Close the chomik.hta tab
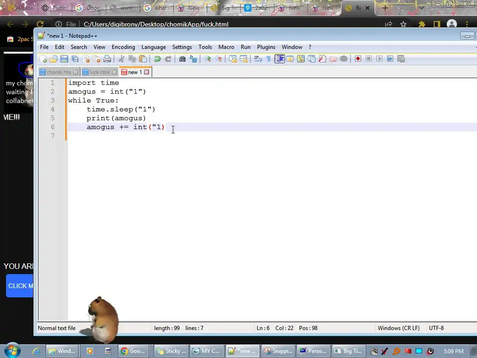Image resolution: width=477 pixels, height=358 pixels. pos(76,72)
